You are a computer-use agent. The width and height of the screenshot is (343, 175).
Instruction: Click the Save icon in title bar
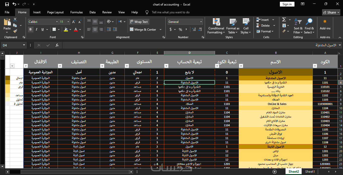click(7, 4)
